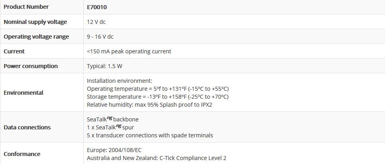Click the Environmental row label
Screen dimensions: 385x164
pos(24,93)
